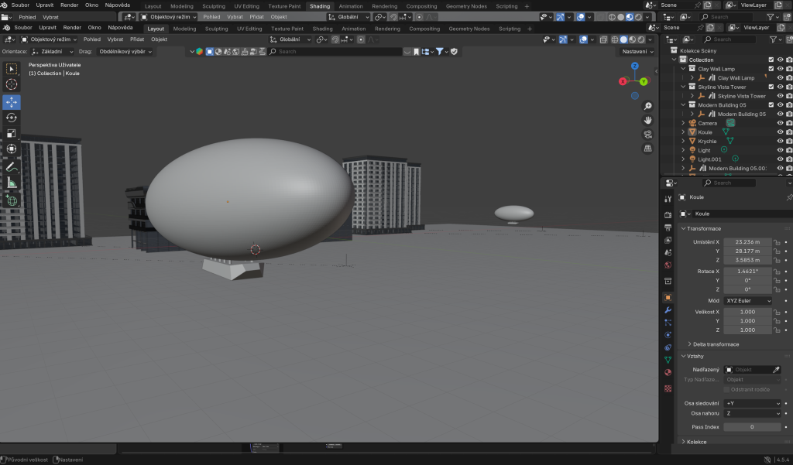Viewport: 793px width, 465px height.
Task: Open the Objektový režim mode dropdown
Action: point(49,39)
